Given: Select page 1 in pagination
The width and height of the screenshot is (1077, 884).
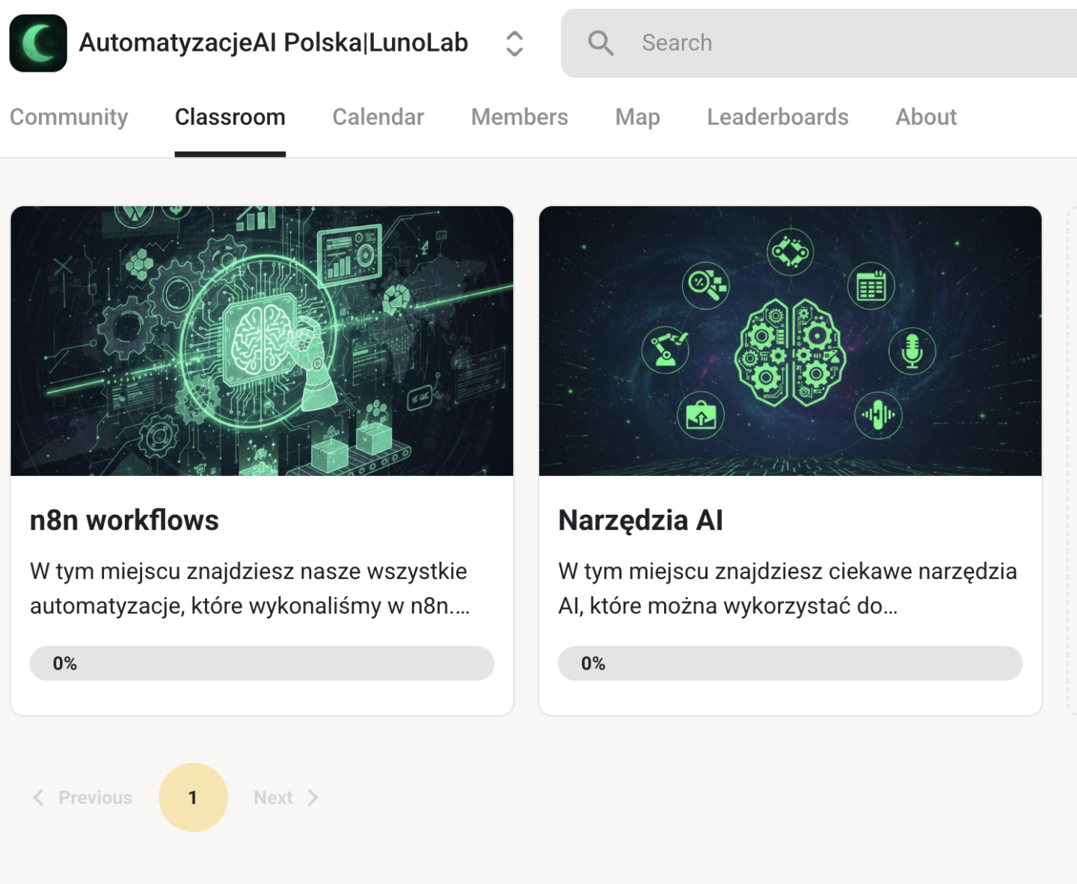Looking at the screenshot, I should pos(193,797).
